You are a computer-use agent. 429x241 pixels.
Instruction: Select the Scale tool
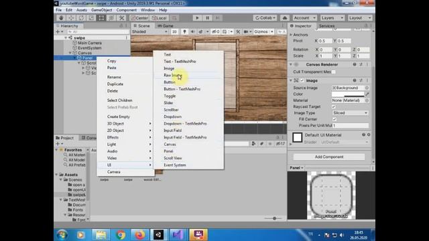(91, 18)
